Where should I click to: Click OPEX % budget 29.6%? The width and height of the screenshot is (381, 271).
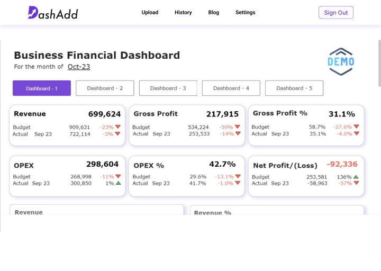198,177
